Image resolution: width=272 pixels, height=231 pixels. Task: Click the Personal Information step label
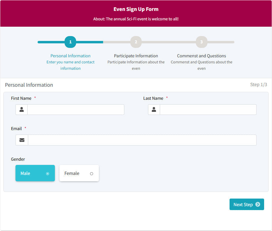[70, 56]
